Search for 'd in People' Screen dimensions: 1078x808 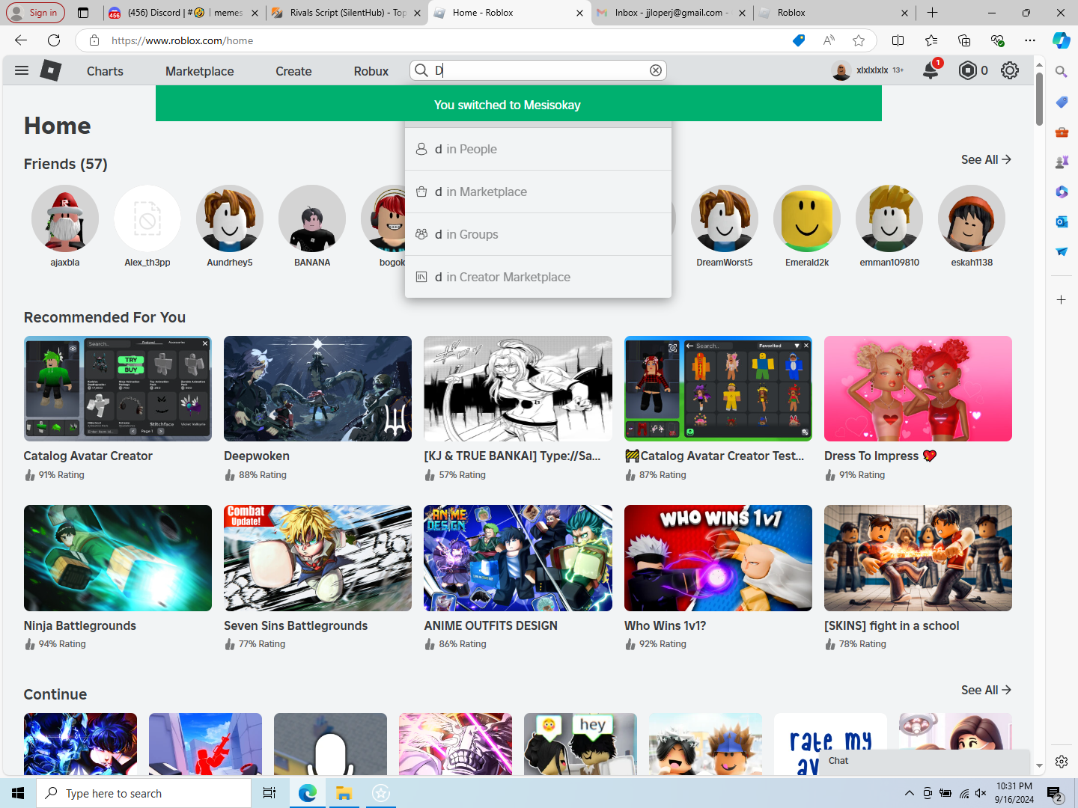point(538,149)
